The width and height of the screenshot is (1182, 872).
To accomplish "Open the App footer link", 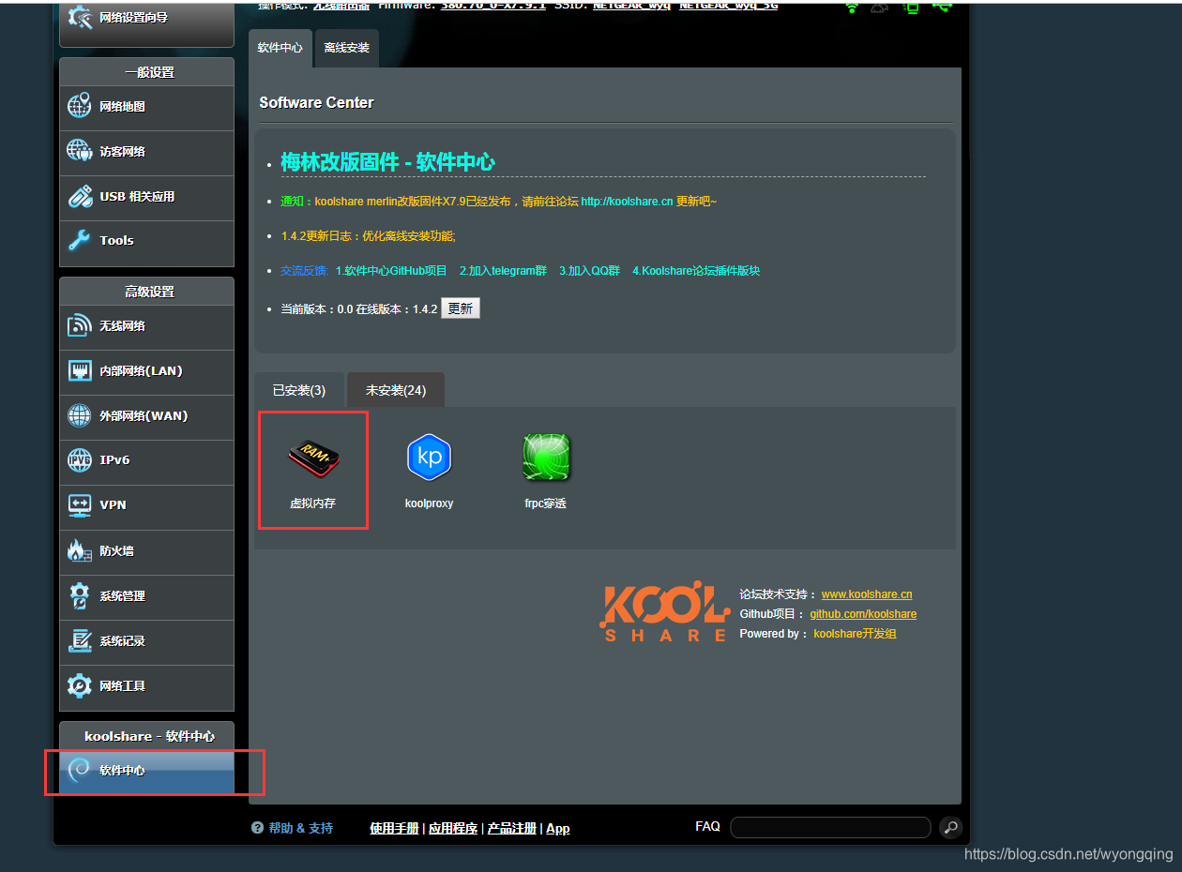I will pyautogui.click(x=558, y=829).
